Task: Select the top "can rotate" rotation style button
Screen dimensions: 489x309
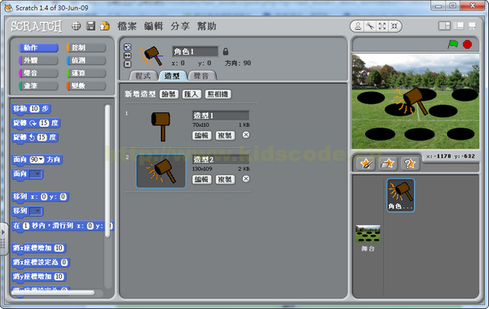Action: (128, 47)
